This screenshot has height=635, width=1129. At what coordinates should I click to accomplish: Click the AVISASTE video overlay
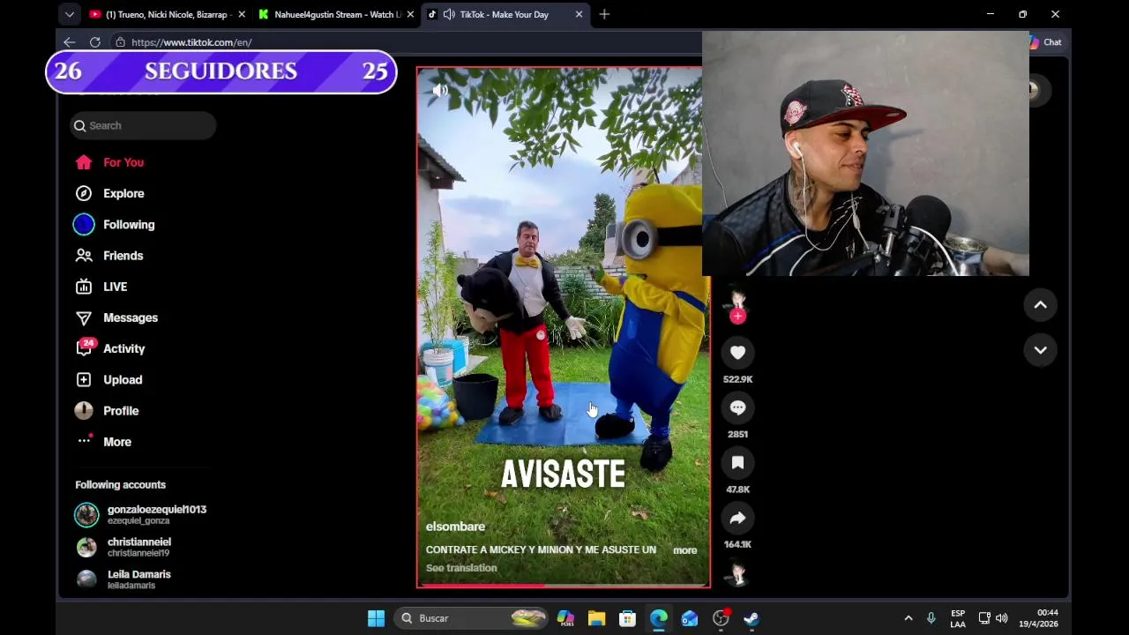click(x=563, y=474)
